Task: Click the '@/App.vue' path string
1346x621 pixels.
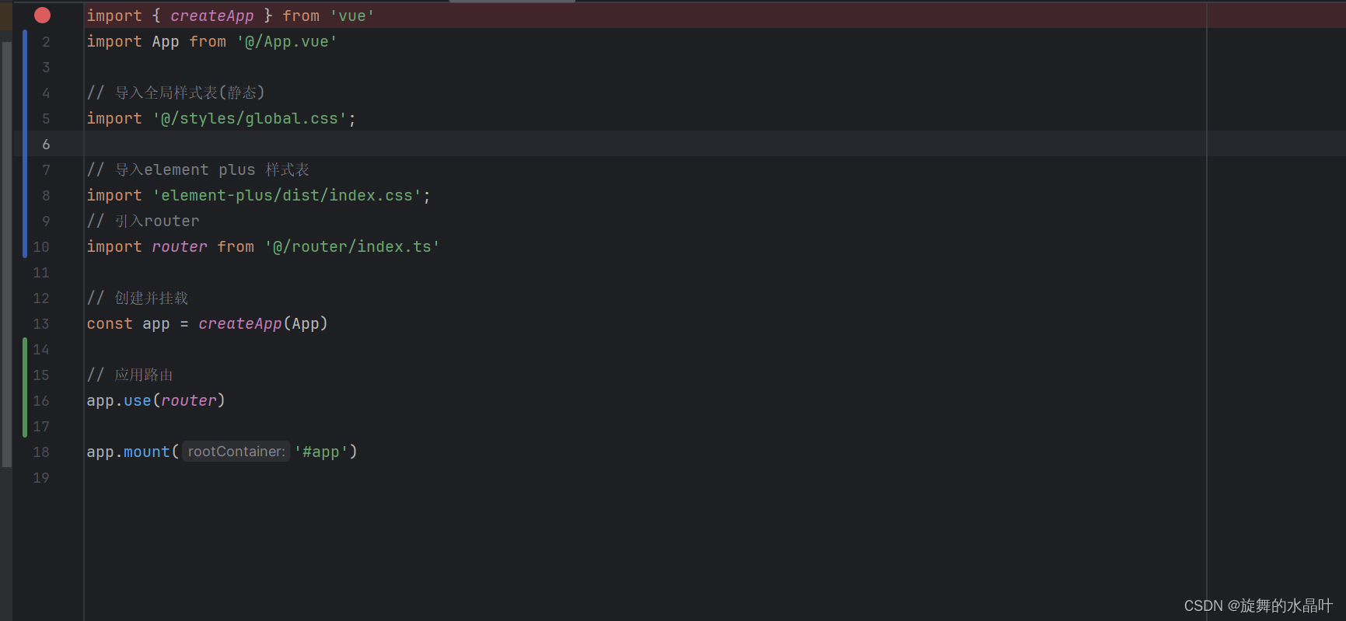Action: 287,41
